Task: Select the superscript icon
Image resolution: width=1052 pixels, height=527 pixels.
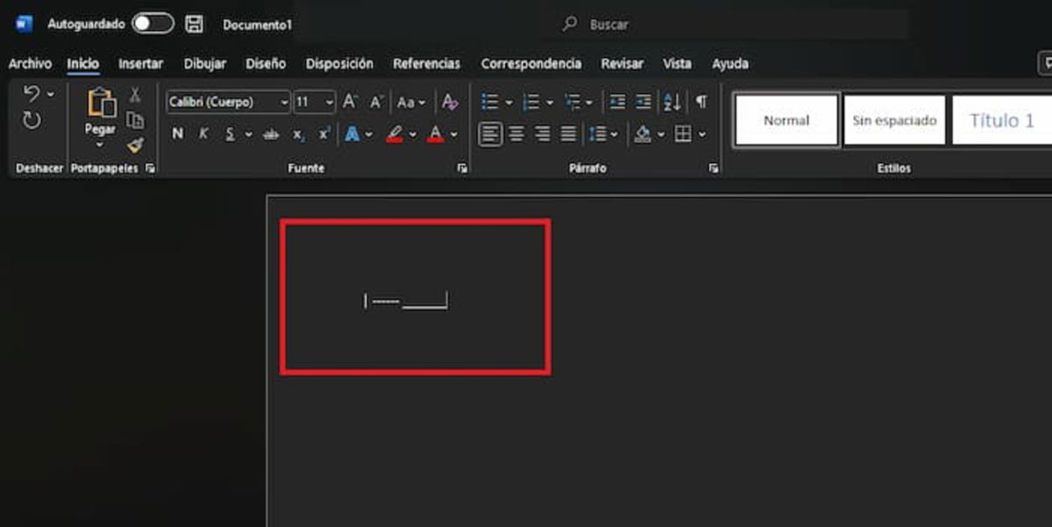Action: (322, 133)
